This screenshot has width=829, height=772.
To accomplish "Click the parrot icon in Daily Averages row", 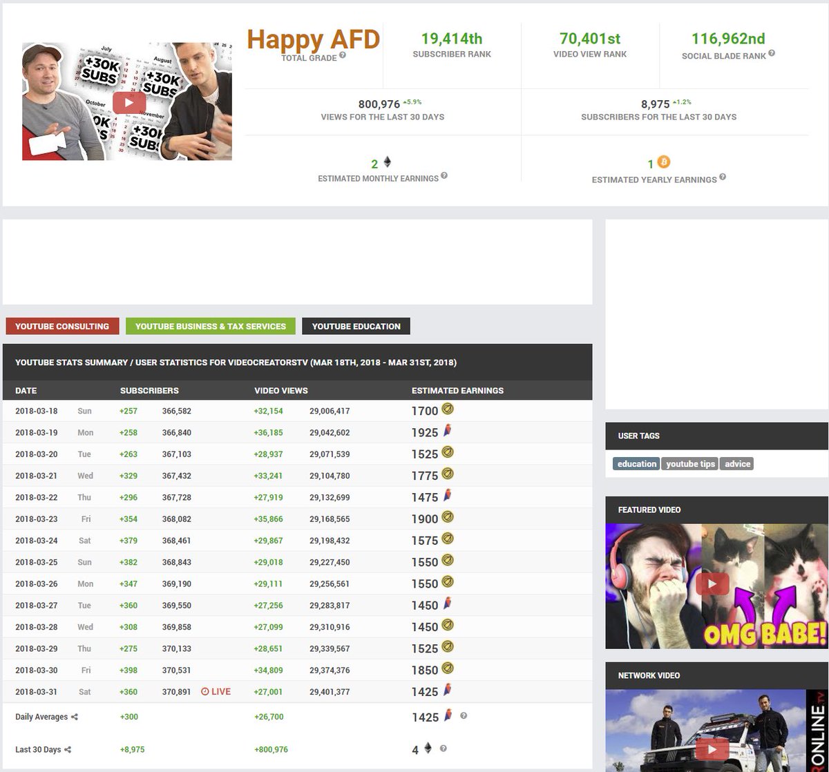I will 448,715.
